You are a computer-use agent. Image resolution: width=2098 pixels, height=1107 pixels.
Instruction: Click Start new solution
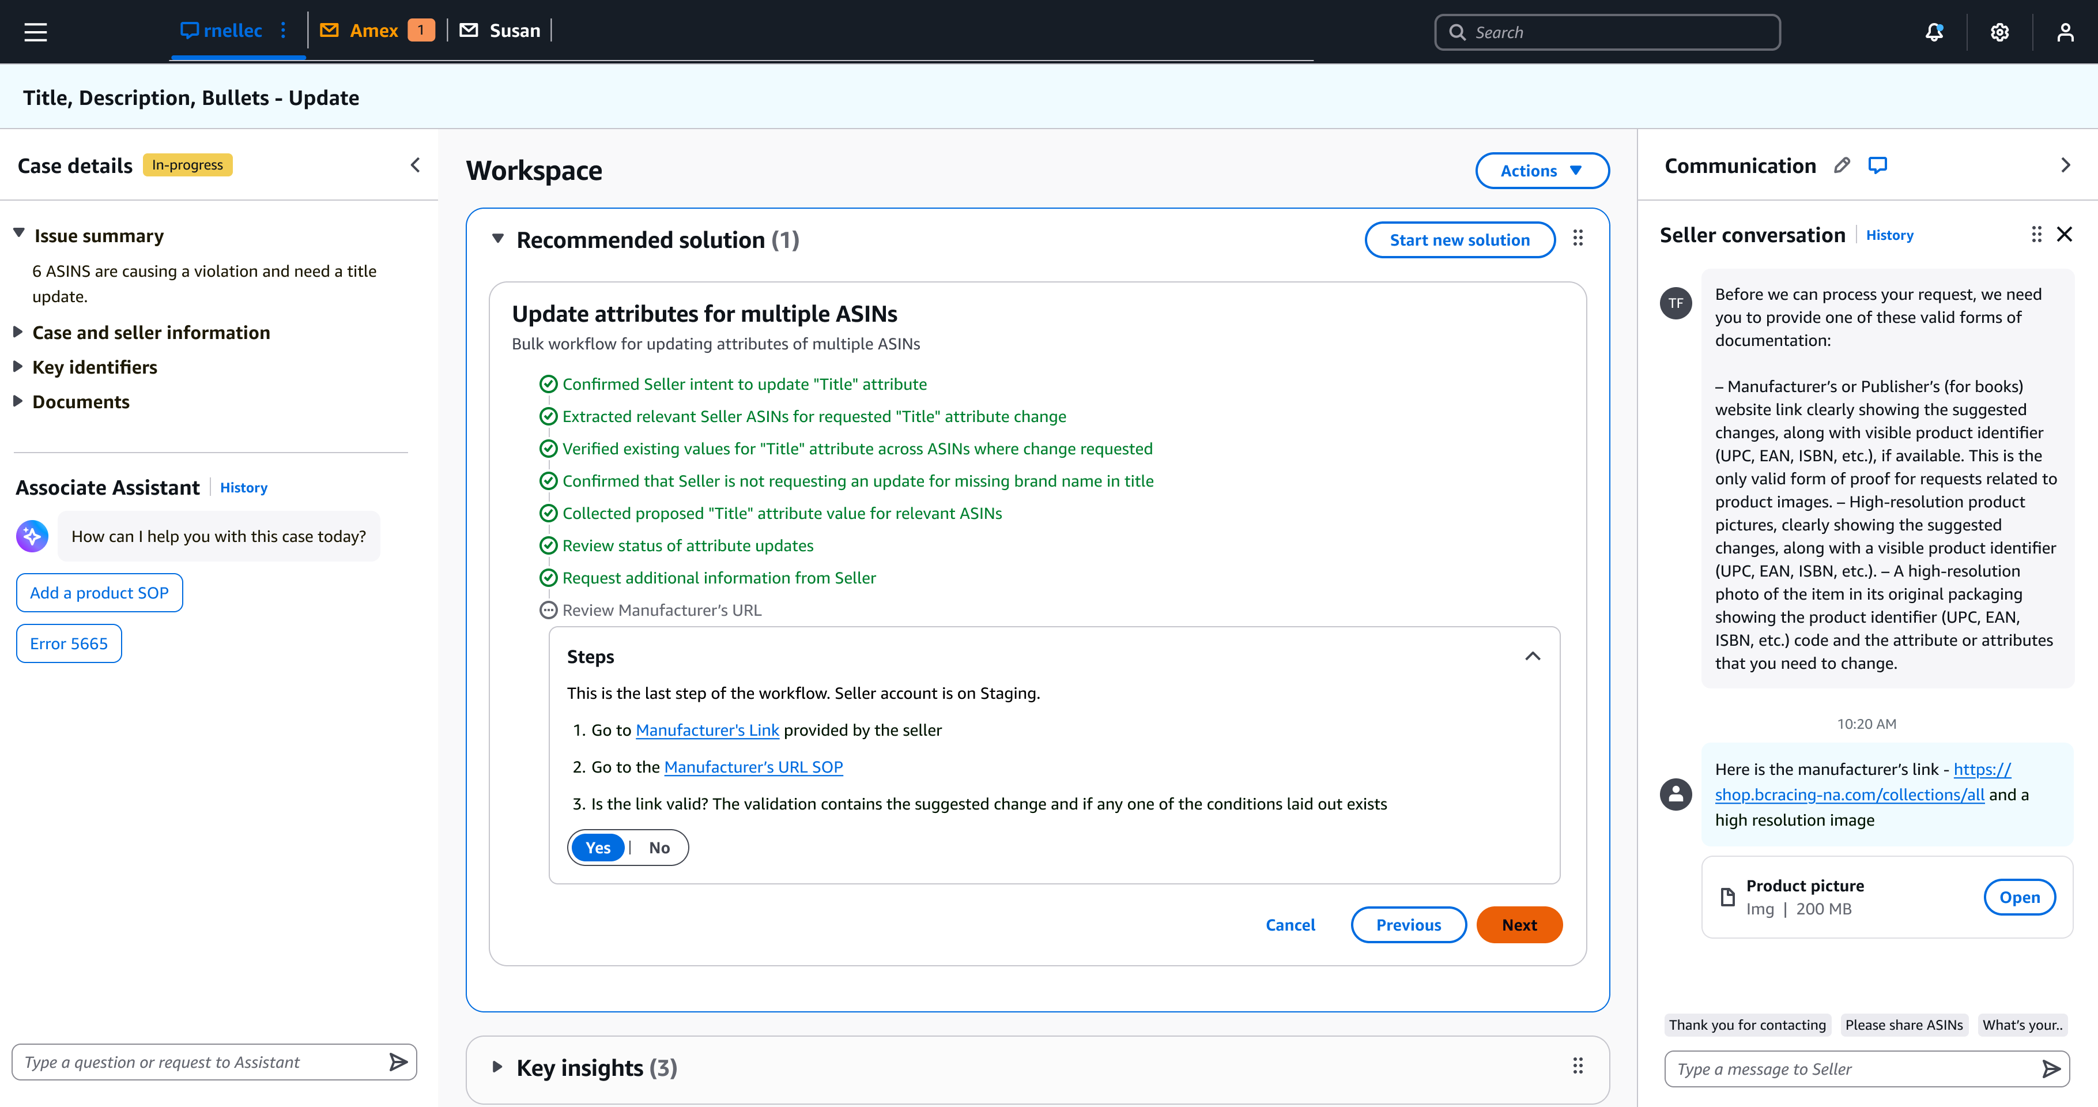click(x=1459, y=239)
